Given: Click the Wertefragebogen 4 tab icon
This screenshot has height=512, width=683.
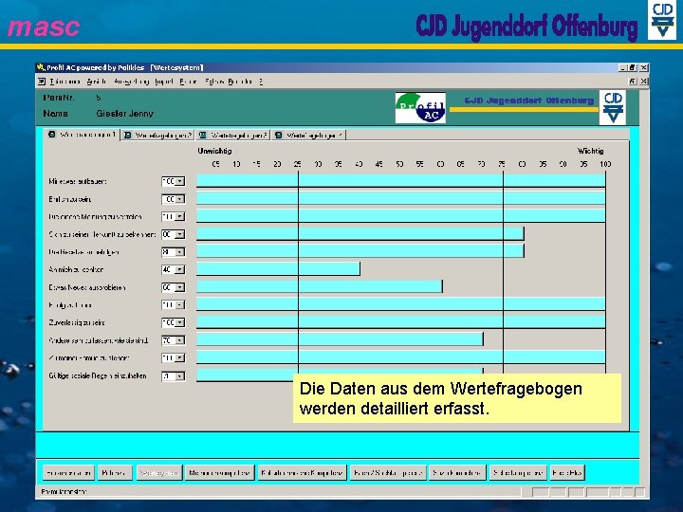Looking at the screenshot, I should [x=278, y=136].
